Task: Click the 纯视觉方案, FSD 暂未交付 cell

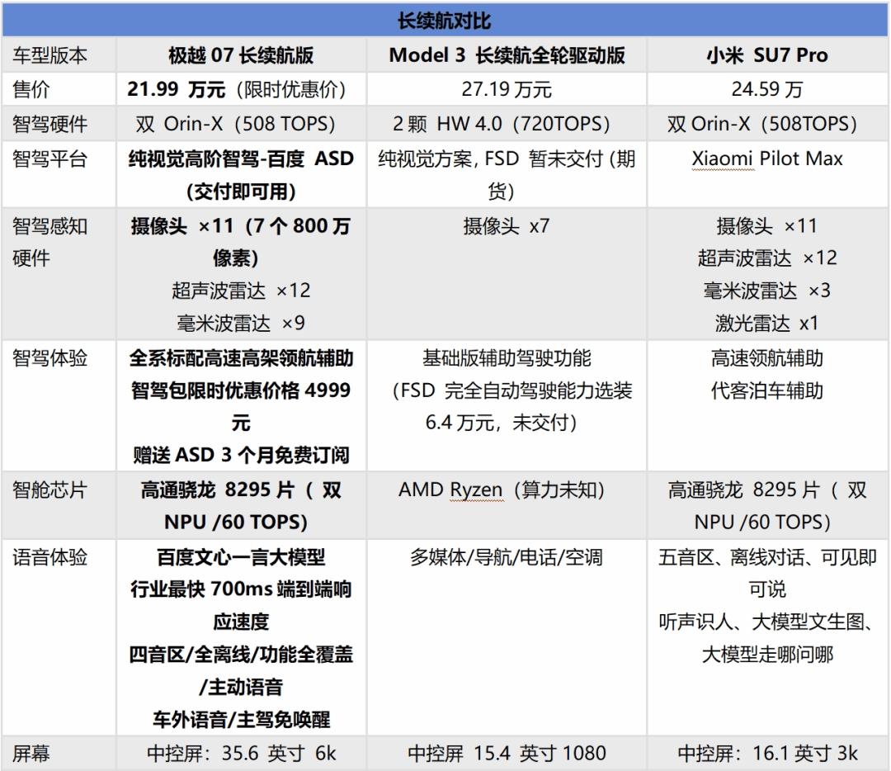Action: coord(507,174)
